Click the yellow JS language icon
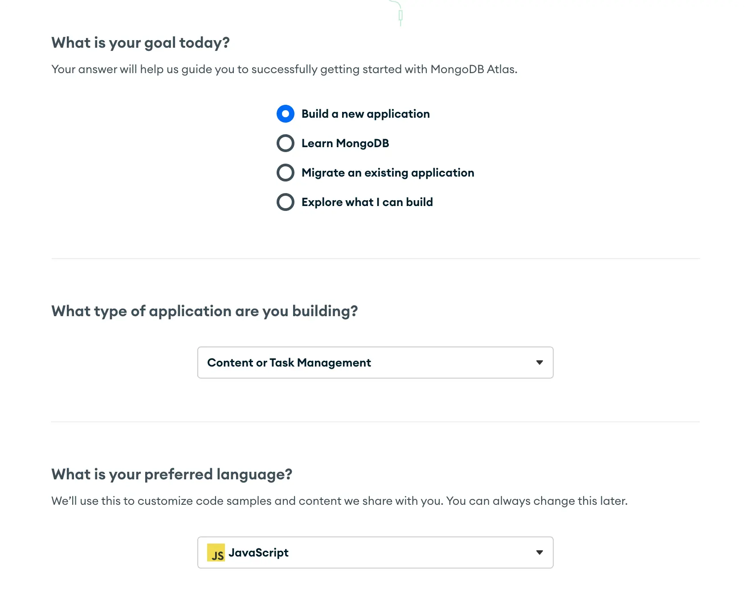 tap(216, 553)
